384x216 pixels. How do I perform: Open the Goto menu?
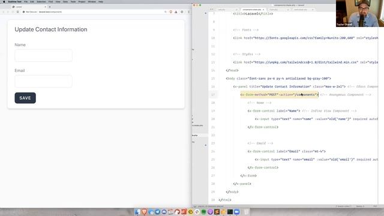(65, 2)
